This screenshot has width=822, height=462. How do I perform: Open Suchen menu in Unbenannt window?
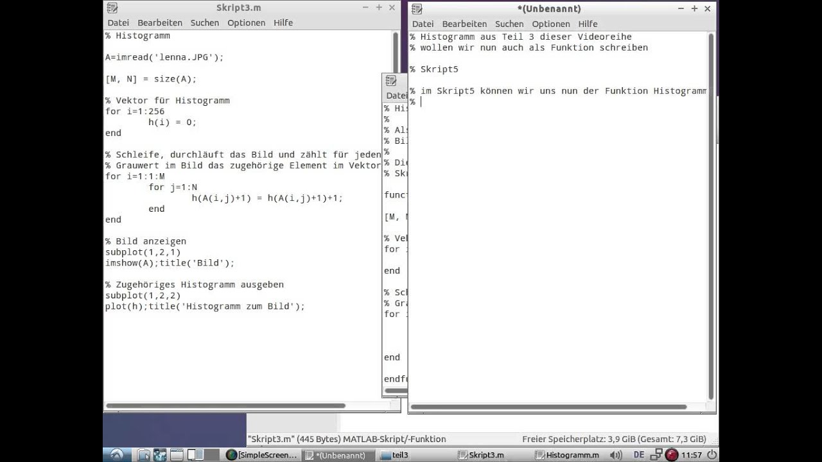tap(509, 24)
